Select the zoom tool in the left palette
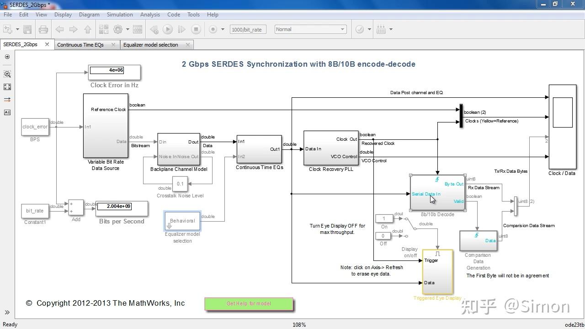Image resolution: width=585 pixels, height=329 pixels. pyautogui.click(x=7, y=74)
